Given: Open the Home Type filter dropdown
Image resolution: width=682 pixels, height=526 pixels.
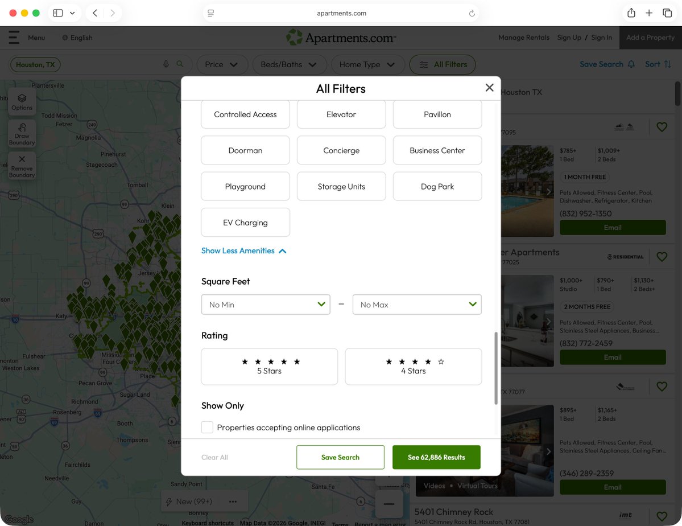Looking at the screenshot, I should [x=367, y=64].
